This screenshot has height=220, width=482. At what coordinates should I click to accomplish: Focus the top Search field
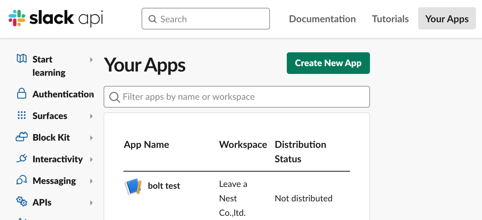point(206,19)
